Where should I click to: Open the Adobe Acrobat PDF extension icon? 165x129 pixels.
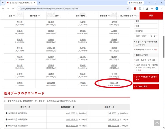[135, 9]
